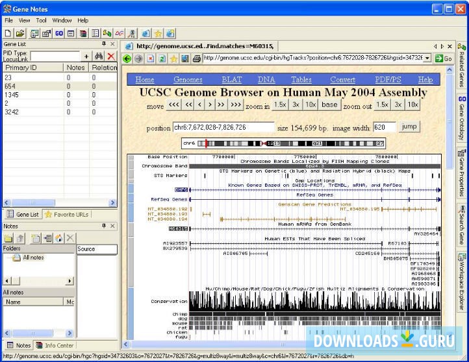Save the page with the browser toolbar disk icon
This screenshot has width=469, height=362.
(185, 58)
